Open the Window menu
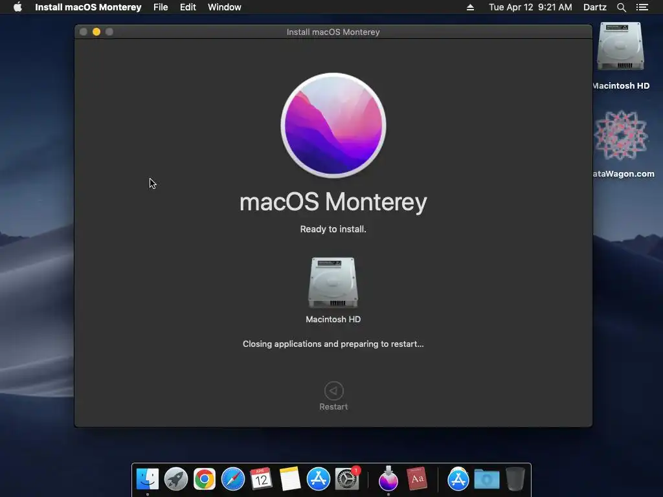Image resolution: width=663 pixels, height=497 pixels. coord(224,7)
